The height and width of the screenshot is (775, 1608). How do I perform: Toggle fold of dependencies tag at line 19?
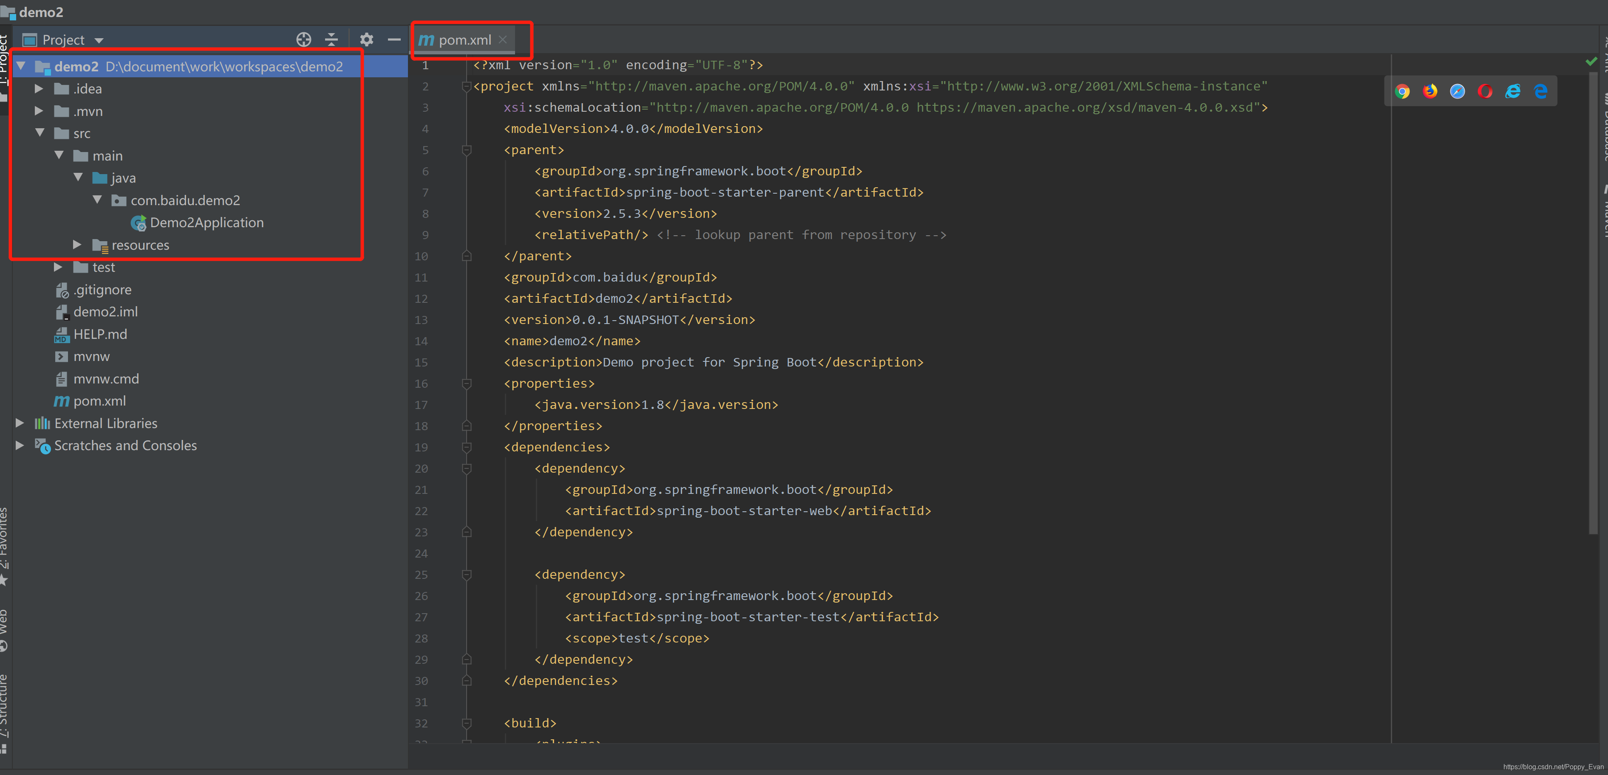click(466, 448)
